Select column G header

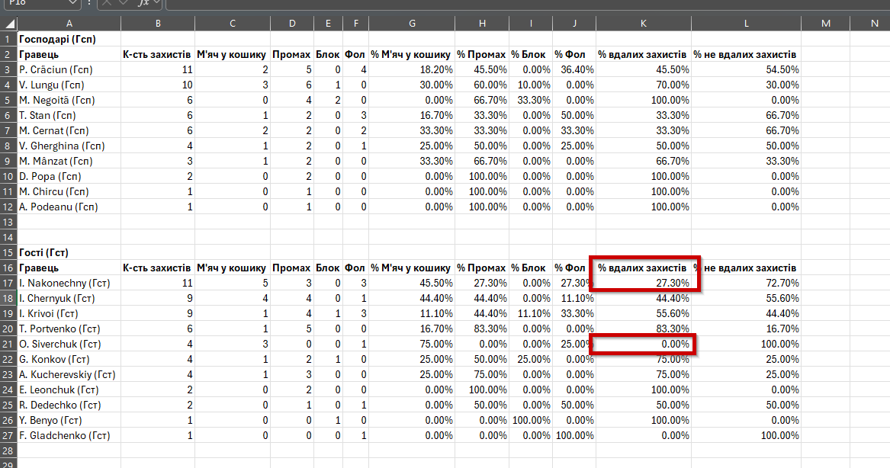412,24
